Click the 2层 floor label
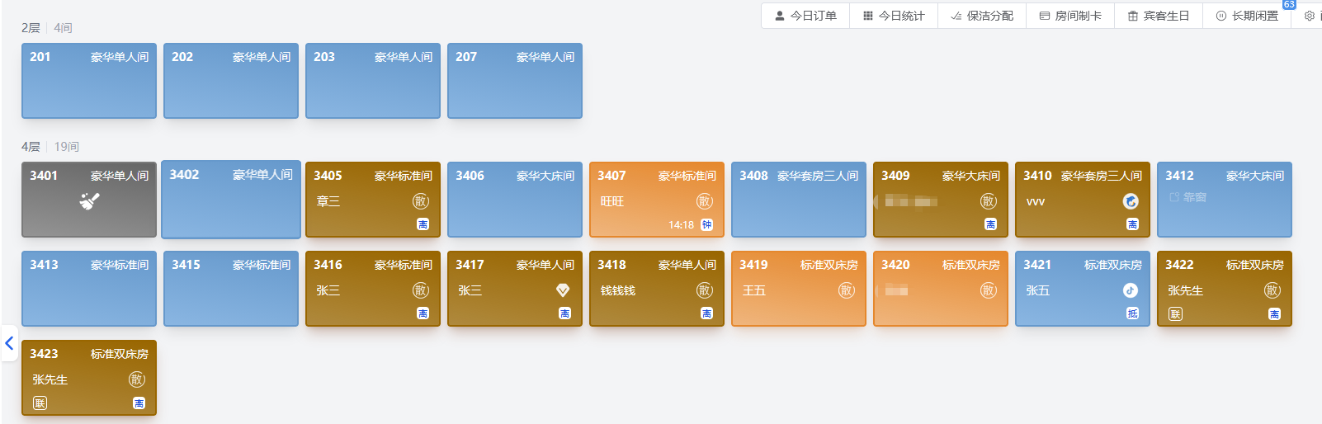1322x424 pixels. [31, 28]
